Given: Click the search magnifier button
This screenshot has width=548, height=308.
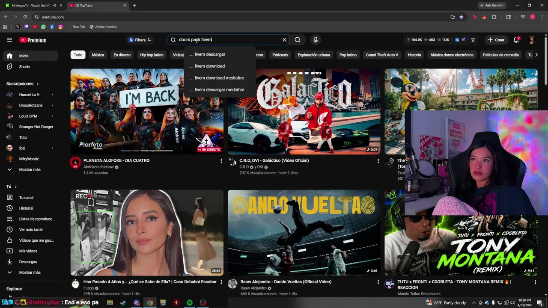Looking at the screenshot, I should point(298,40).
